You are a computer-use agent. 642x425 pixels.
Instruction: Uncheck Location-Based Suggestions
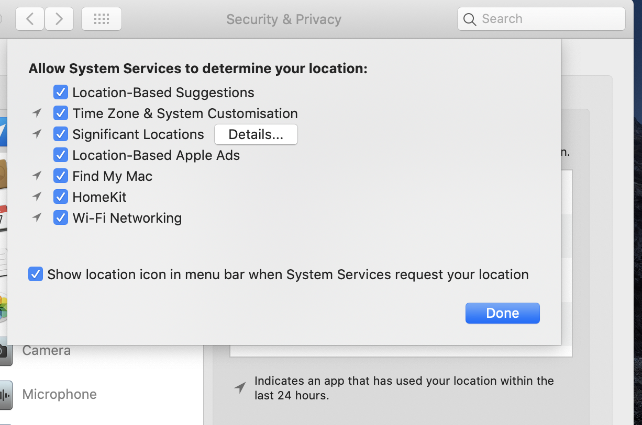[x=61, y=93]
